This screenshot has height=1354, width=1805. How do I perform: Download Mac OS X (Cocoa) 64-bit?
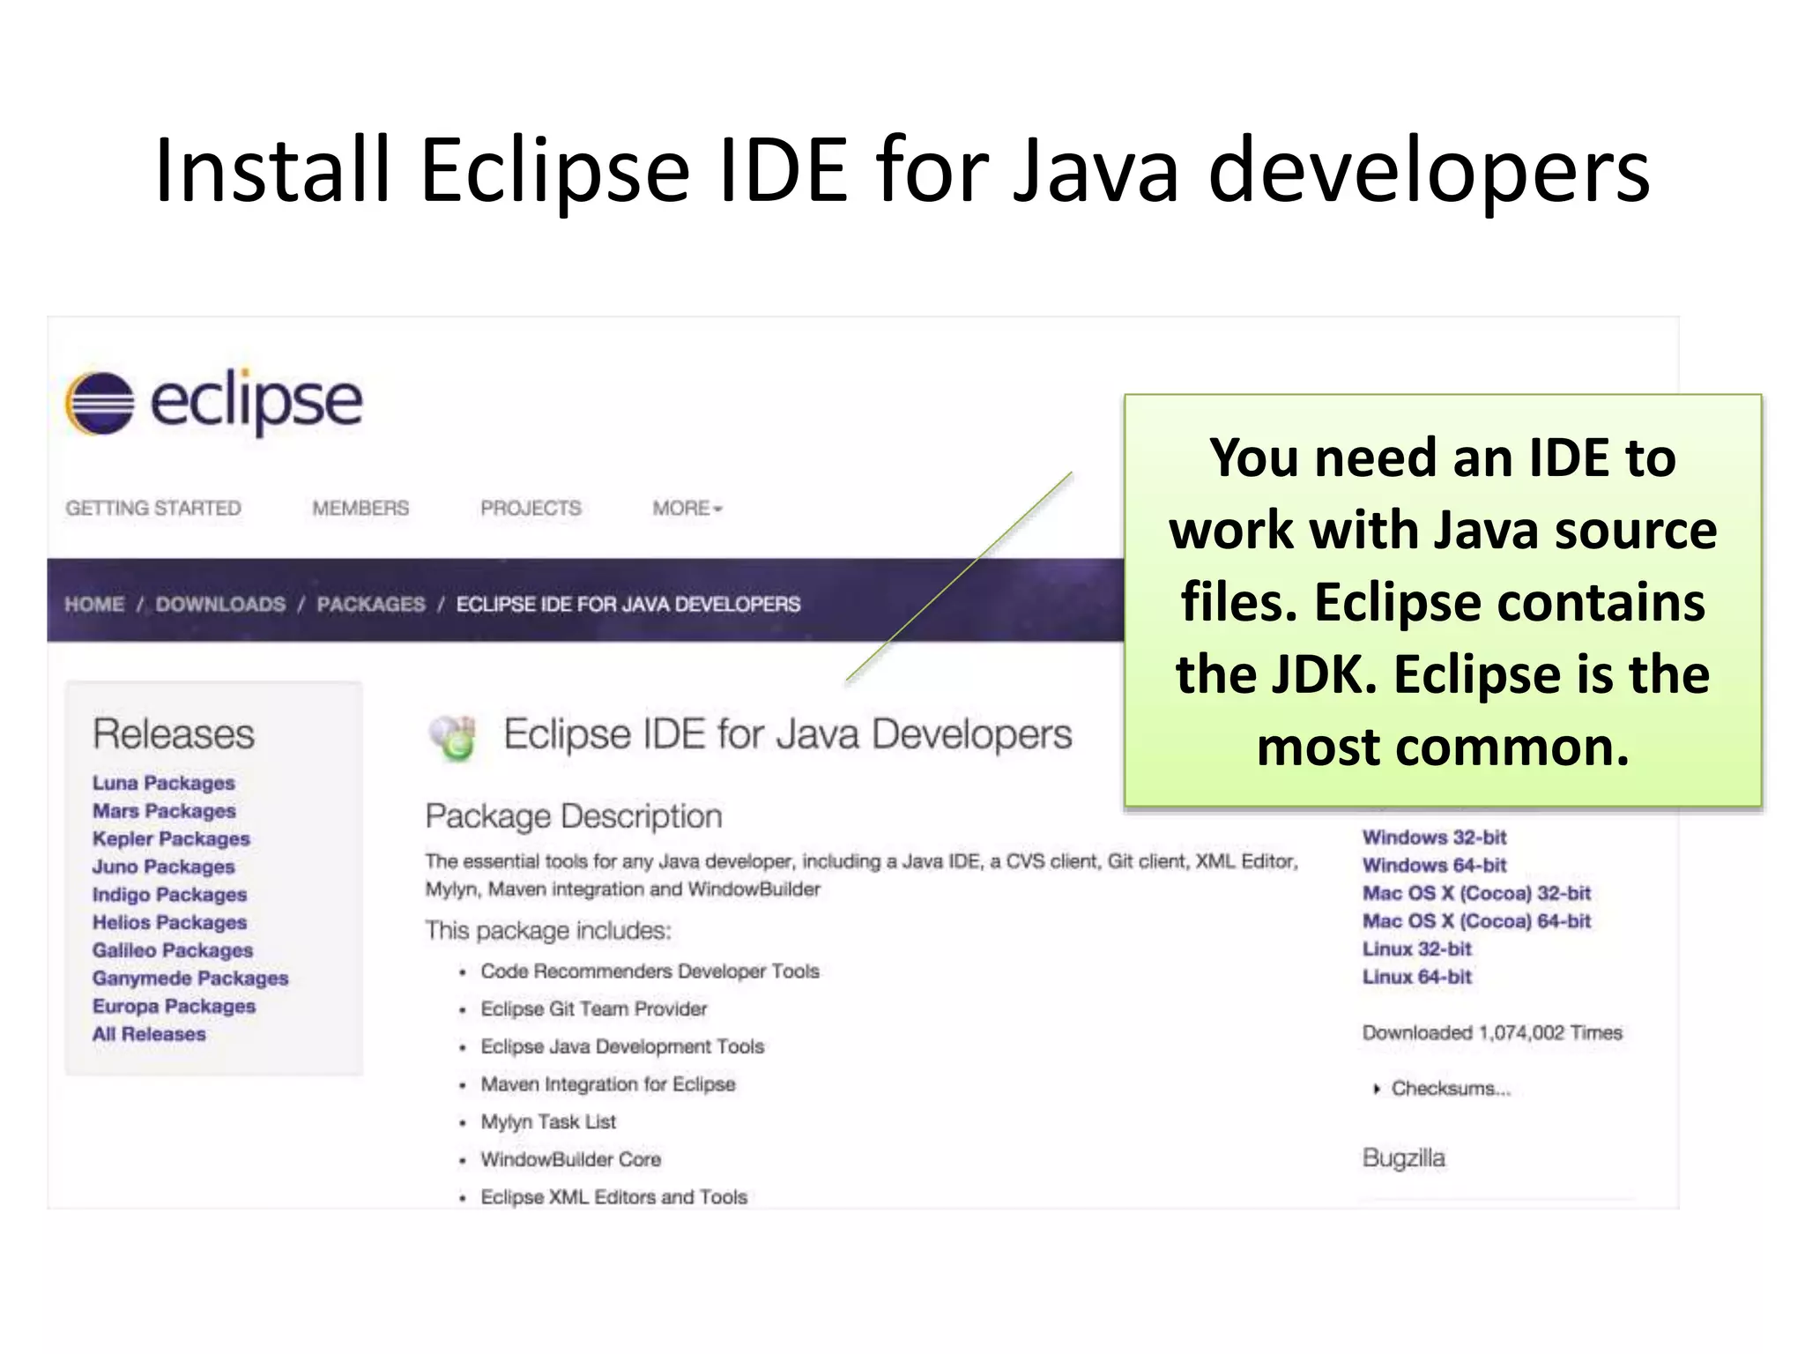pos(1477,921)
